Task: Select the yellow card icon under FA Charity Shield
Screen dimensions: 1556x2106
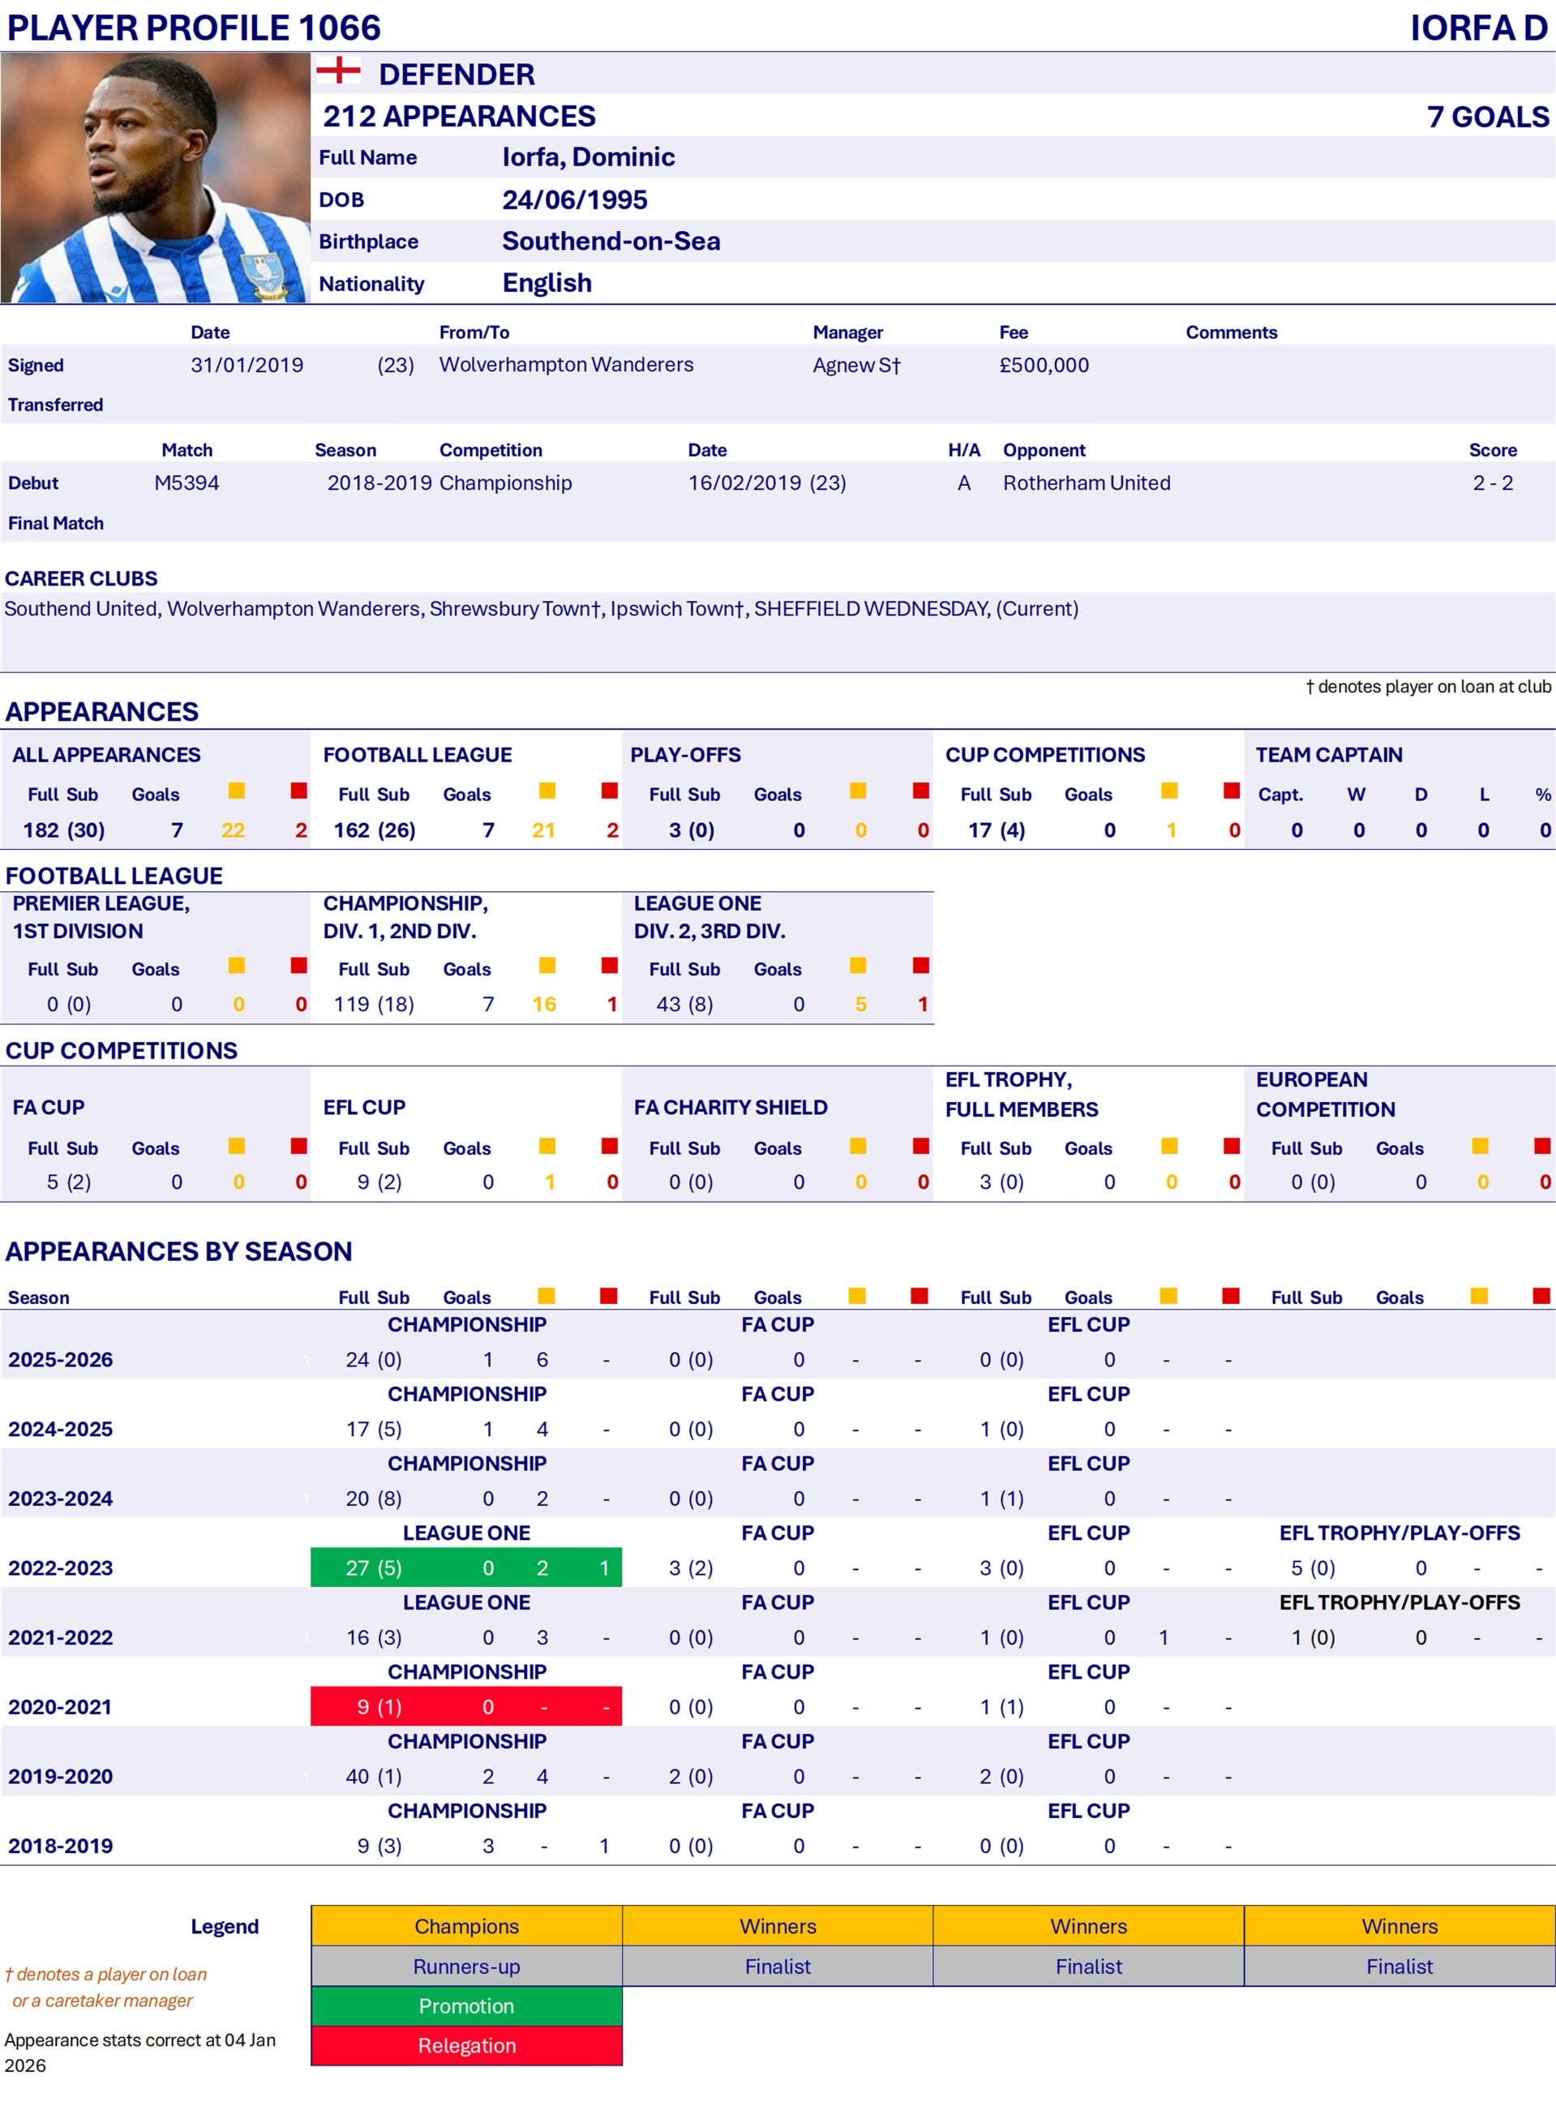Action: (x=858, y=1145)
